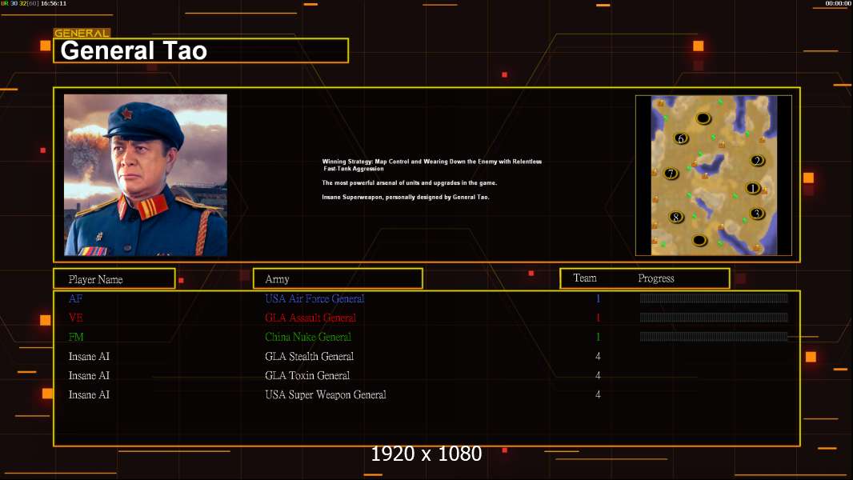Click team number 1 in the AF row
The width and height of the screenshot is (853, 480).
tap(598, 298)
